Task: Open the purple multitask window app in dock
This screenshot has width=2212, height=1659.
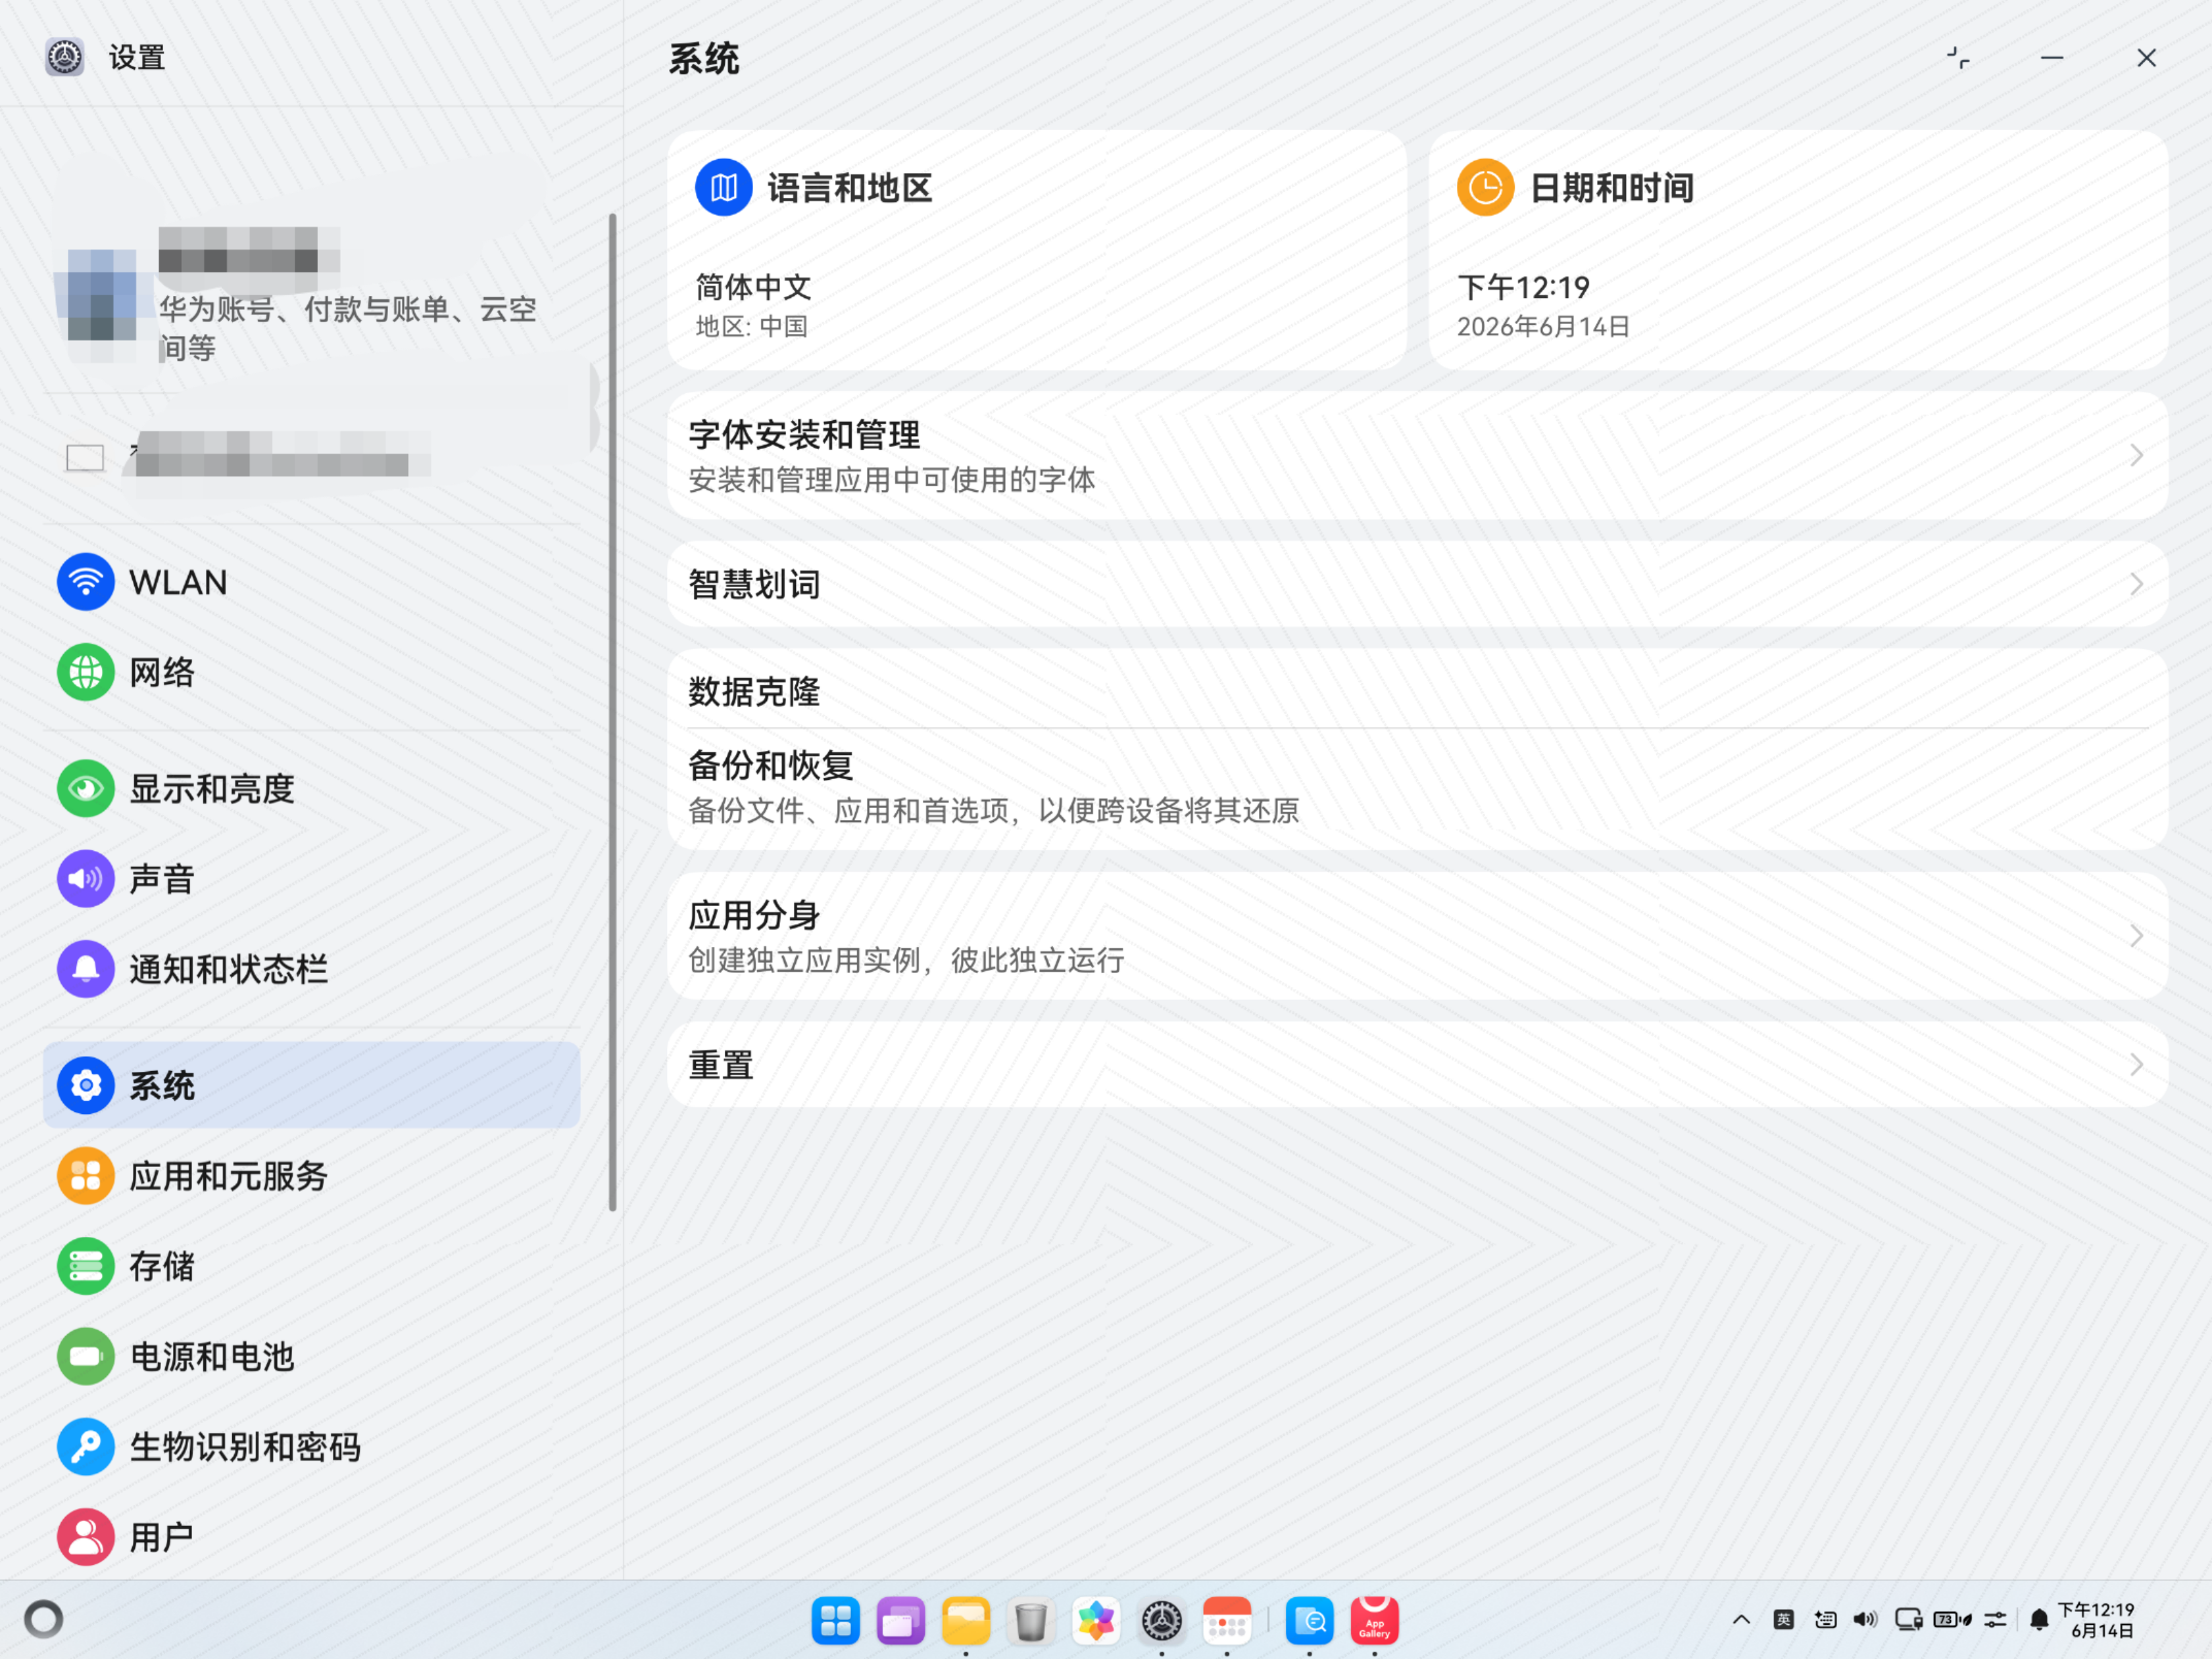Action: (901, 1621)
